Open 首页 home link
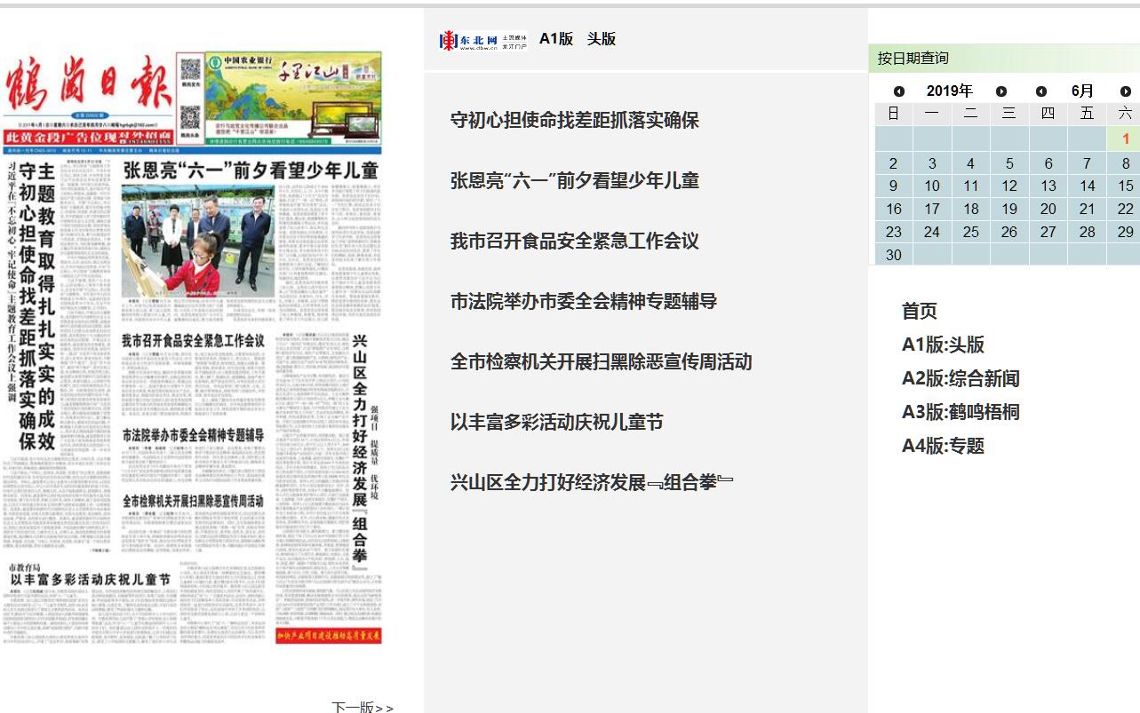This screenshot has width=1140, height=713. click(x=919, y=311)
